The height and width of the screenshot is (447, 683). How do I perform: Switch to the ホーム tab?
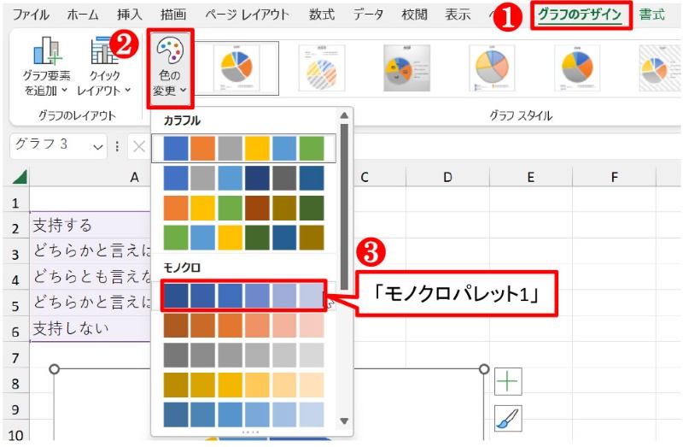(83, 15)
